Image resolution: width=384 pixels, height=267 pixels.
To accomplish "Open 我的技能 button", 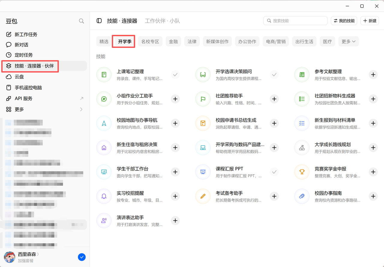I will 344,21.
